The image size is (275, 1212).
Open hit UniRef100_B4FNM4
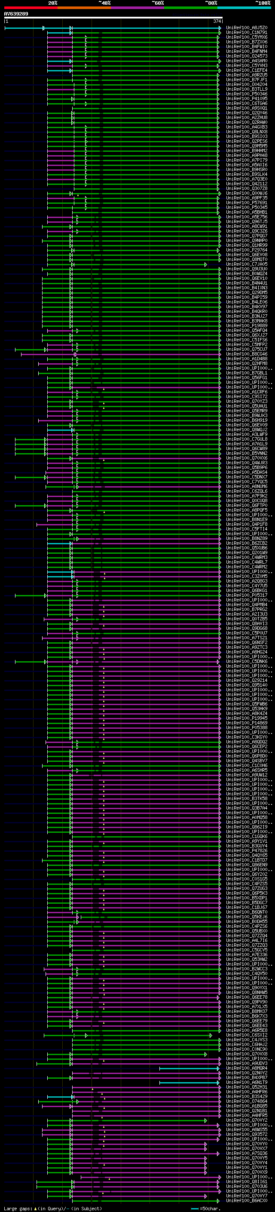(247, 51)
